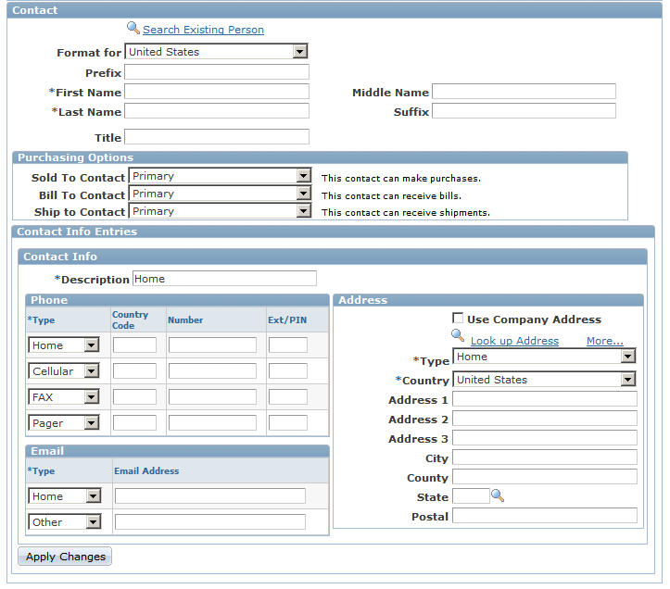670x589 pixels.
Task: Click Country Code field in Home phone row
Action: (134, 345)
